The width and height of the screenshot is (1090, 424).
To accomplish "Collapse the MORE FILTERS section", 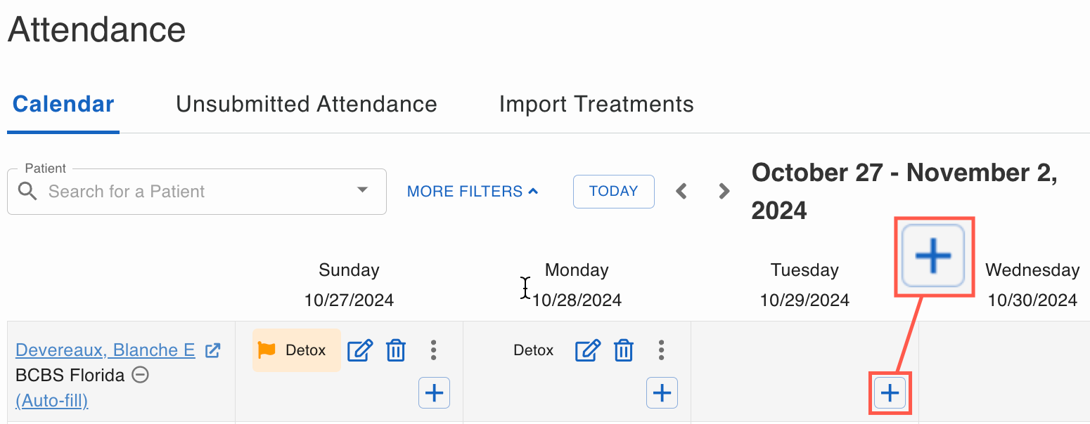I will point(472,191).
